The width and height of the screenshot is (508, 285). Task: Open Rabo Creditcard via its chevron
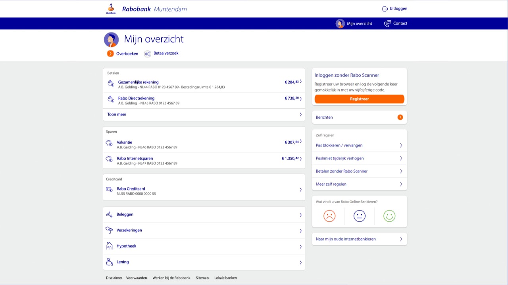coord(300,190)
